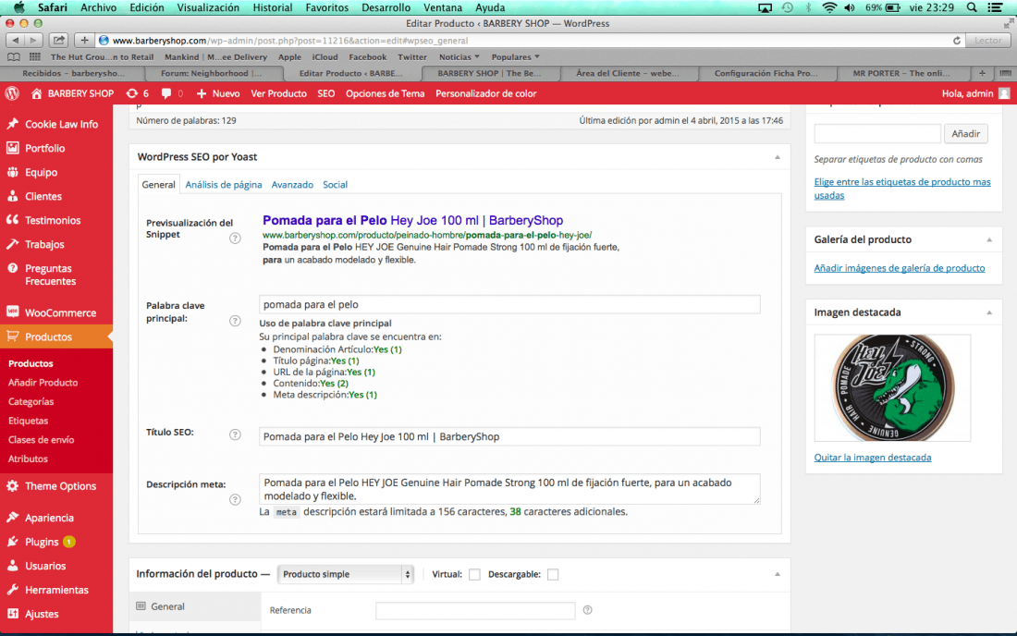
Task: Show help for Título SEO
Action: point(235,435)
